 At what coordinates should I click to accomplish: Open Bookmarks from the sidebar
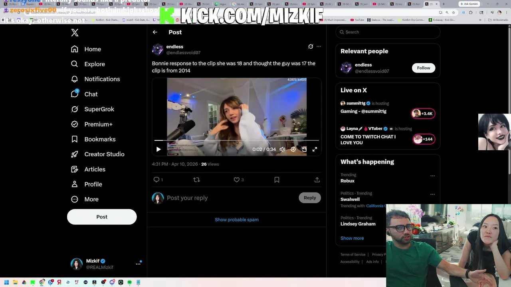click(x=93, y=139)
